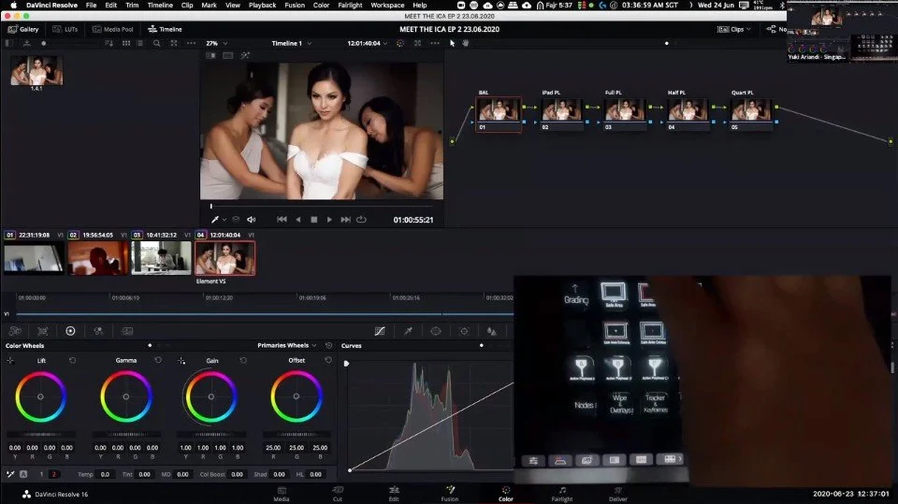
Task: Click the Gamma master wheel slider
Action: tap(126, 434)
